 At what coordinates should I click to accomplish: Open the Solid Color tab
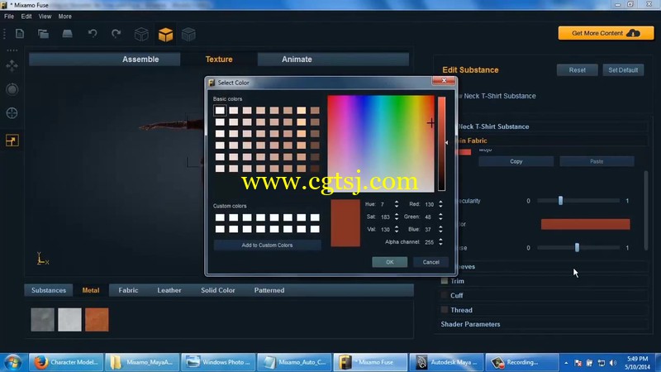217,290
